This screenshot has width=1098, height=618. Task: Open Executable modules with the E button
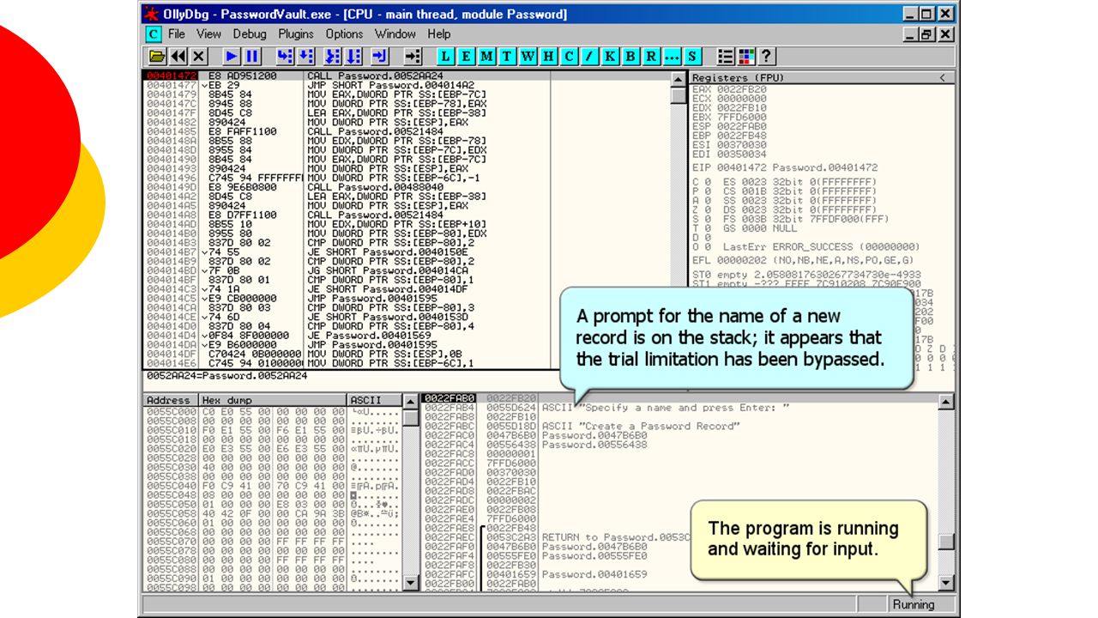(x=467, y=57)
